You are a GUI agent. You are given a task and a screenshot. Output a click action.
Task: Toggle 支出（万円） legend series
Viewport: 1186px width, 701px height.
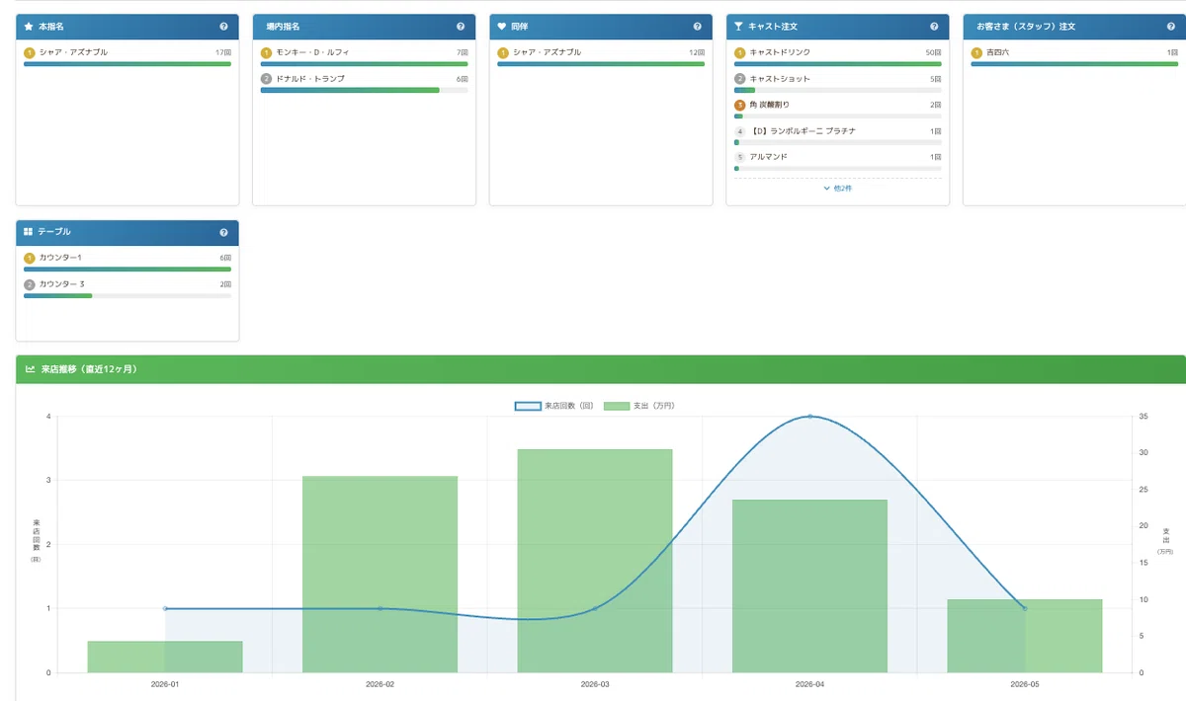[x=639, y=406]
